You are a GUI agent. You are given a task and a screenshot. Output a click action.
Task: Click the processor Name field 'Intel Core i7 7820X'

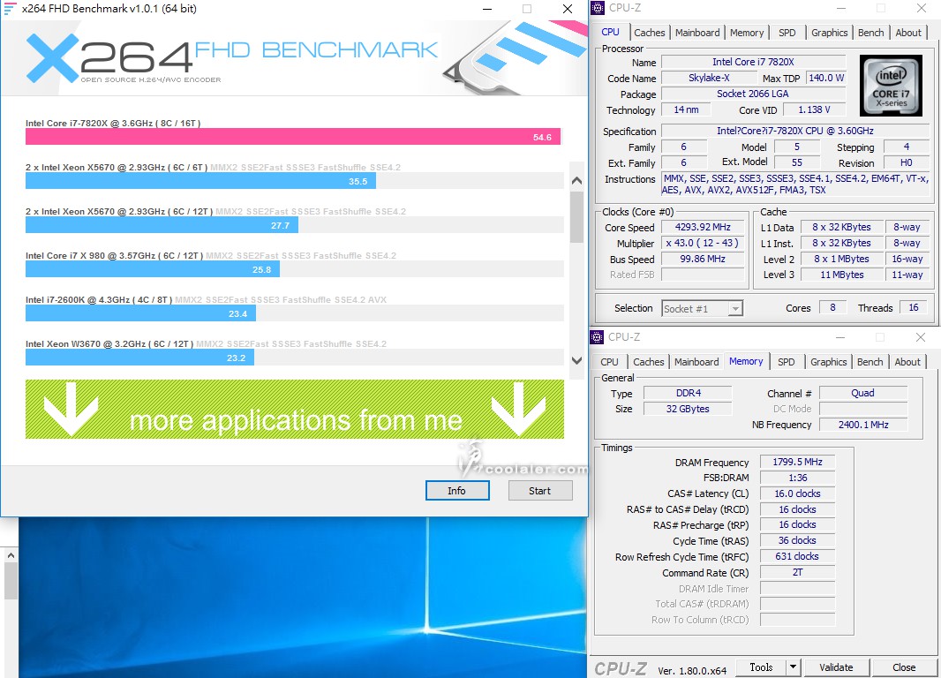click(753, 62)
